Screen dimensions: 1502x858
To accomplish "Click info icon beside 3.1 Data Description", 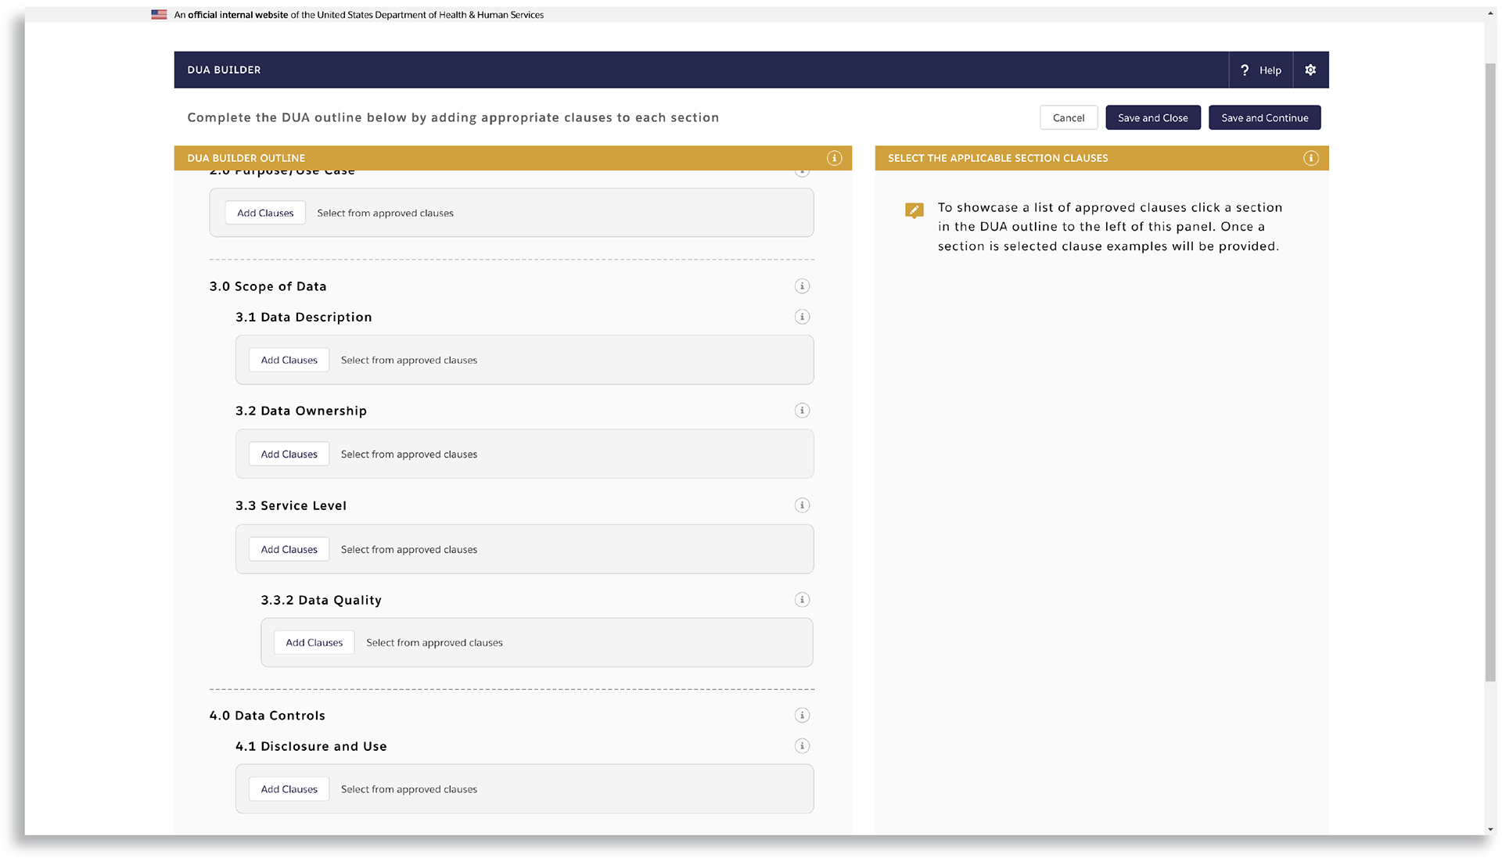I will coord(802,317).
